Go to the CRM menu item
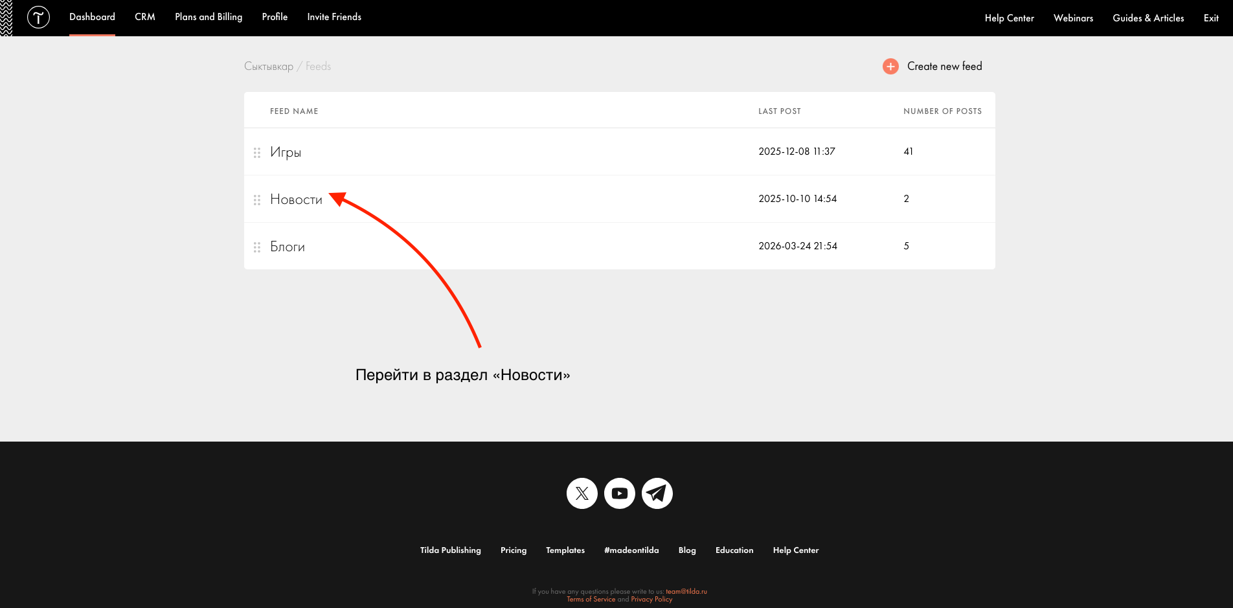 (145, 17)
